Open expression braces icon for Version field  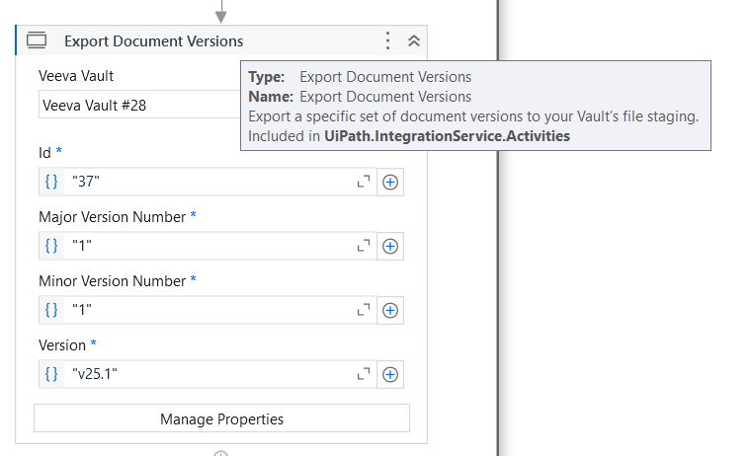coord(51,374)
